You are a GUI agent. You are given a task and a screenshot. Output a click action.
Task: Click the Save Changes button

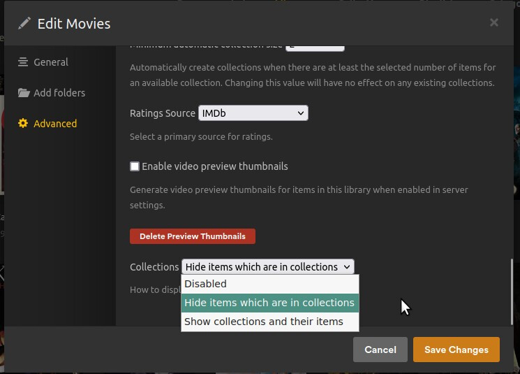click(x=456, y=350)
